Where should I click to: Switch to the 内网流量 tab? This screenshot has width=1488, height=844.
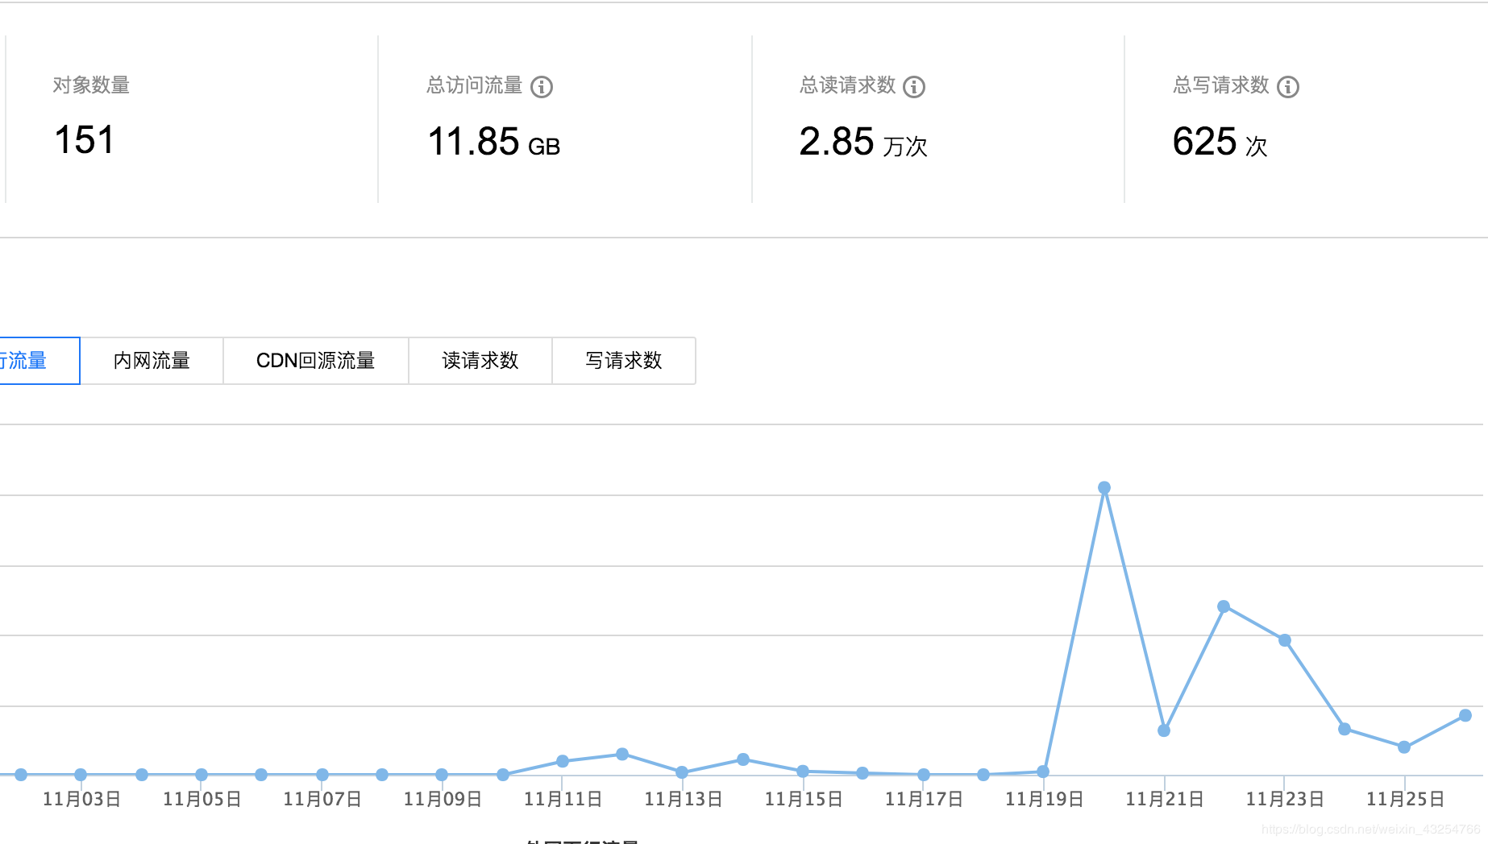tap(152, 361)
